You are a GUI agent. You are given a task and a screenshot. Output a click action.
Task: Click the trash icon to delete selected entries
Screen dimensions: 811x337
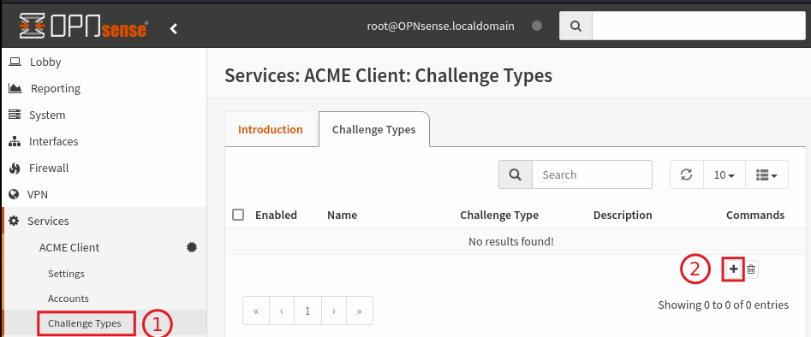(751, 269)
